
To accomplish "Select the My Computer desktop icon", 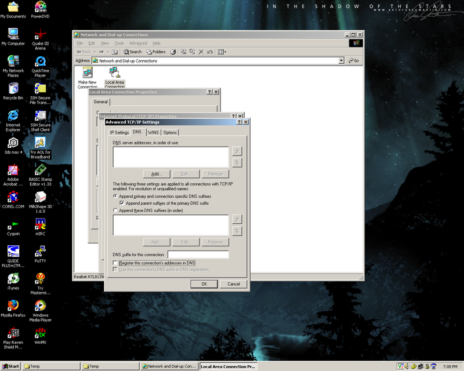I will (x=13, y=37).
